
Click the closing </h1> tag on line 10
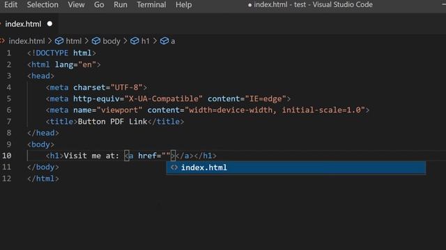tap(205, 156)
